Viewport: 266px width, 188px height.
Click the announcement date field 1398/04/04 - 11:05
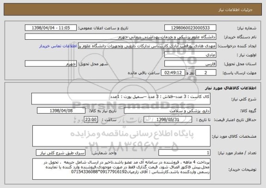(51, 28)
